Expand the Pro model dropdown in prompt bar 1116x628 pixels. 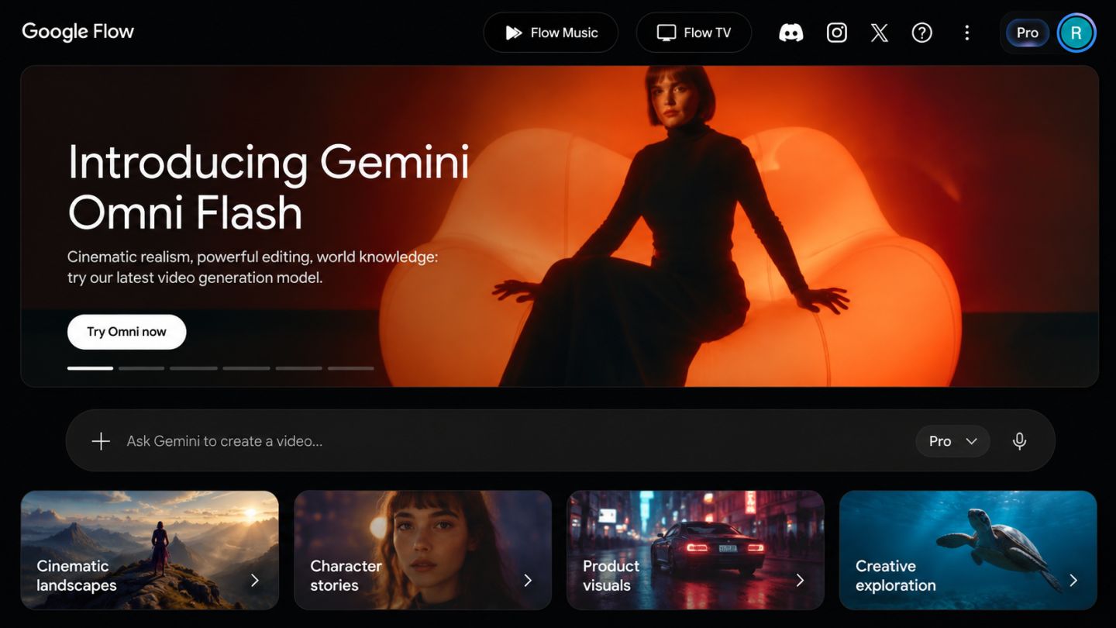[952, 441]
